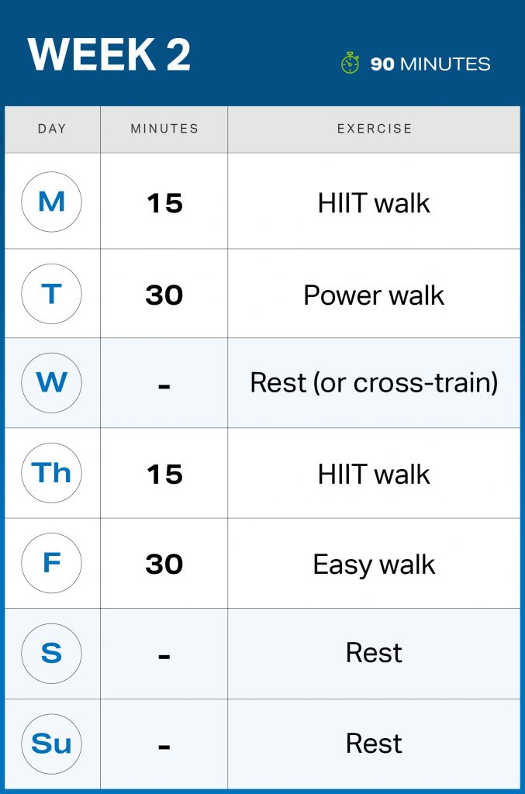The height and width of the screenshot is (794, 525).
Task: Click Thursday's HIIT walk exercise
Action: click(x=374, y=475)
